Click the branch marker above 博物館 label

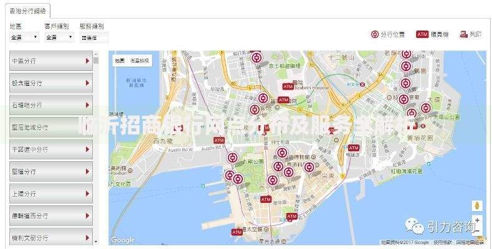[282, 154]
